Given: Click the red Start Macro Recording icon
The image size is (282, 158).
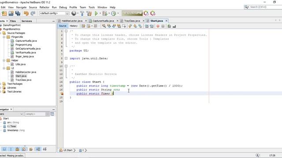Looking at the screenshot, I should click(x=158, y=26).
